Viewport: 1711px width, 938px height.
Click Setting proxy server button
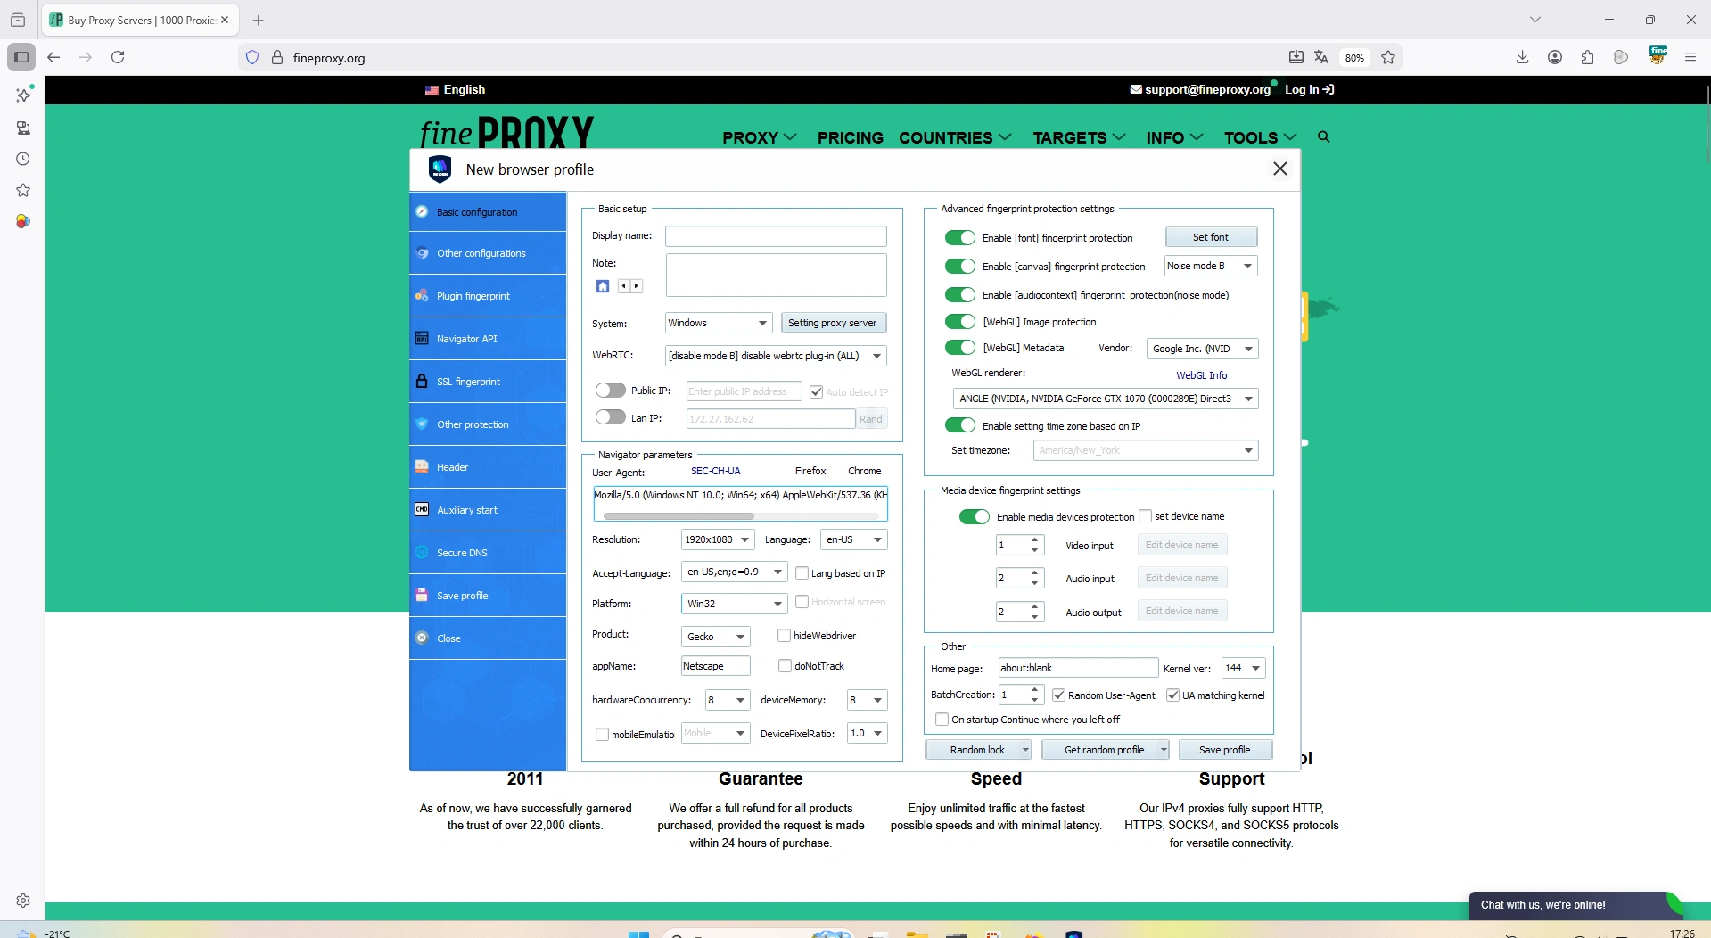click(x=833, y=323)
